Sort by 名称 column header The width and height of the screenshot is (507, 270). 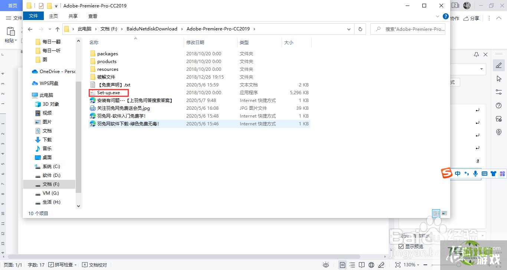pyautogui.click(x=135, y=43)
